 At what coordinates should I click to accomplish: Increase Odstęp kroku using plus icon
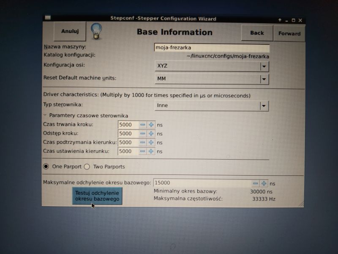click(x=151, y=134)
